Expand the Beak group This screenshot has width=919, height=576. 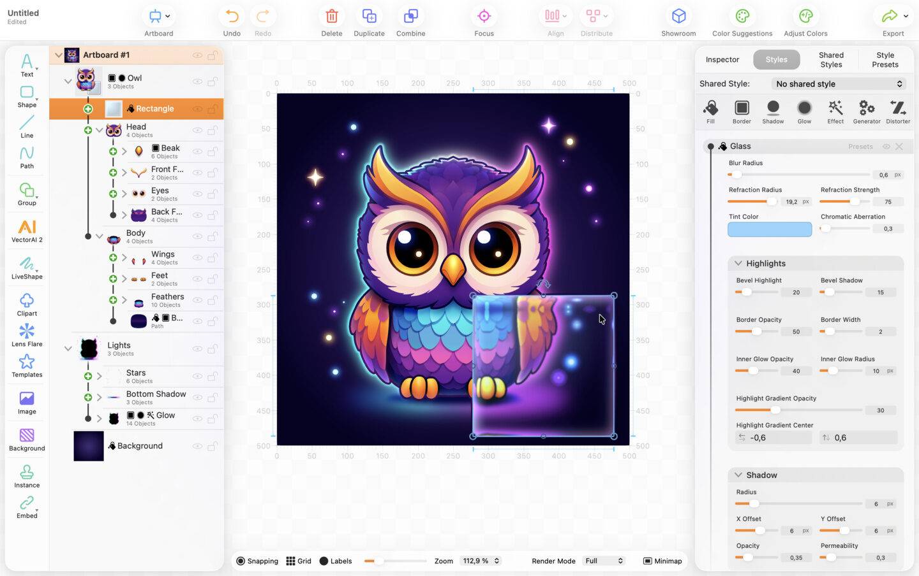(x=124, y=152)
